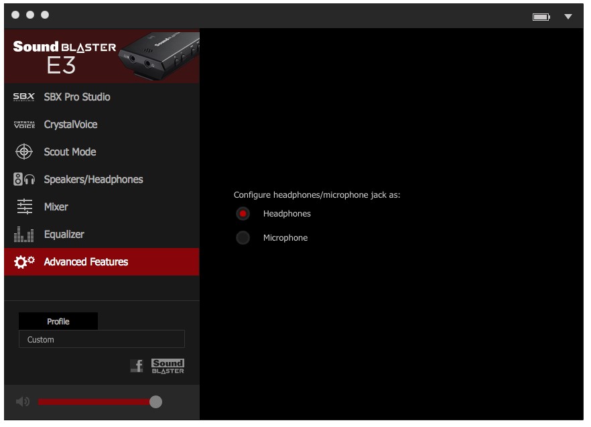Click the CrystalVoice logo icon

coord(24,125)
